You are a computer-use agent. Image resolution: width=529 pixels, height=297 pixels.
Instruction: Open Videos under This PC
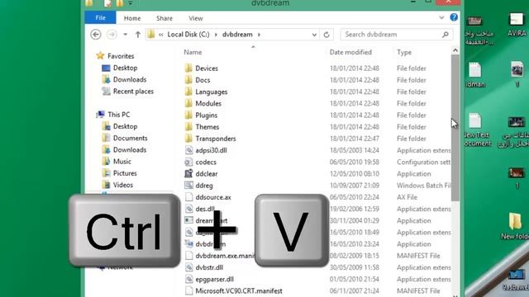123,185
